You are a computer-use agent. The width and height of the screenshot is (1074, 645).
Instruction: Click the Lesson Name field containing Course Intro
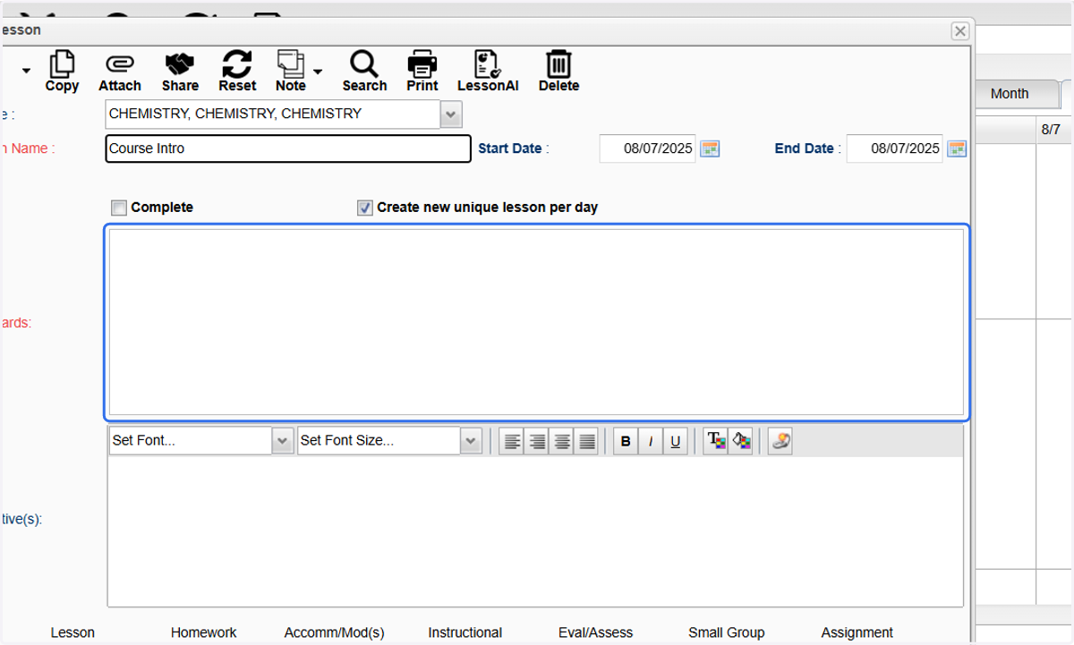pos(288,149)
